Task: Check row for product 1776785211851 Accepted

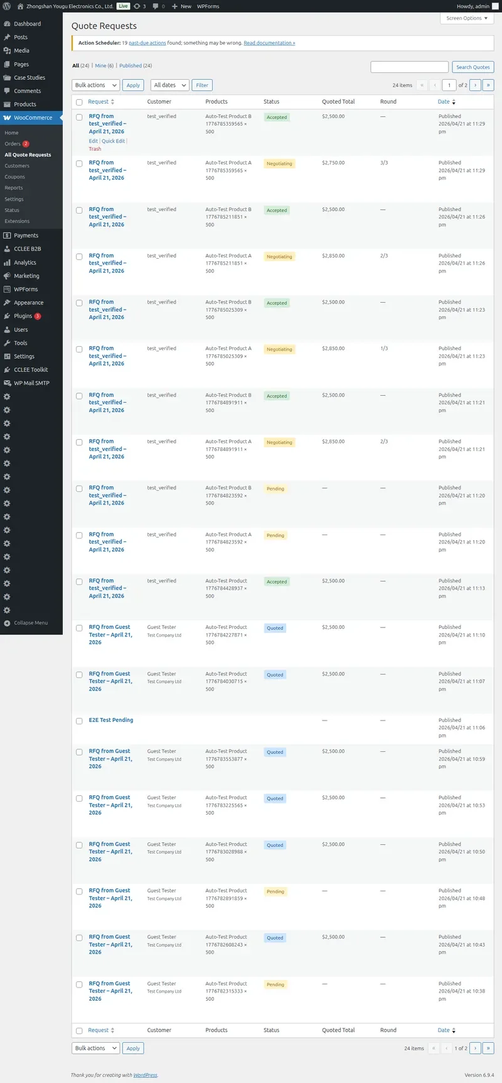Action: coord(79,210)
